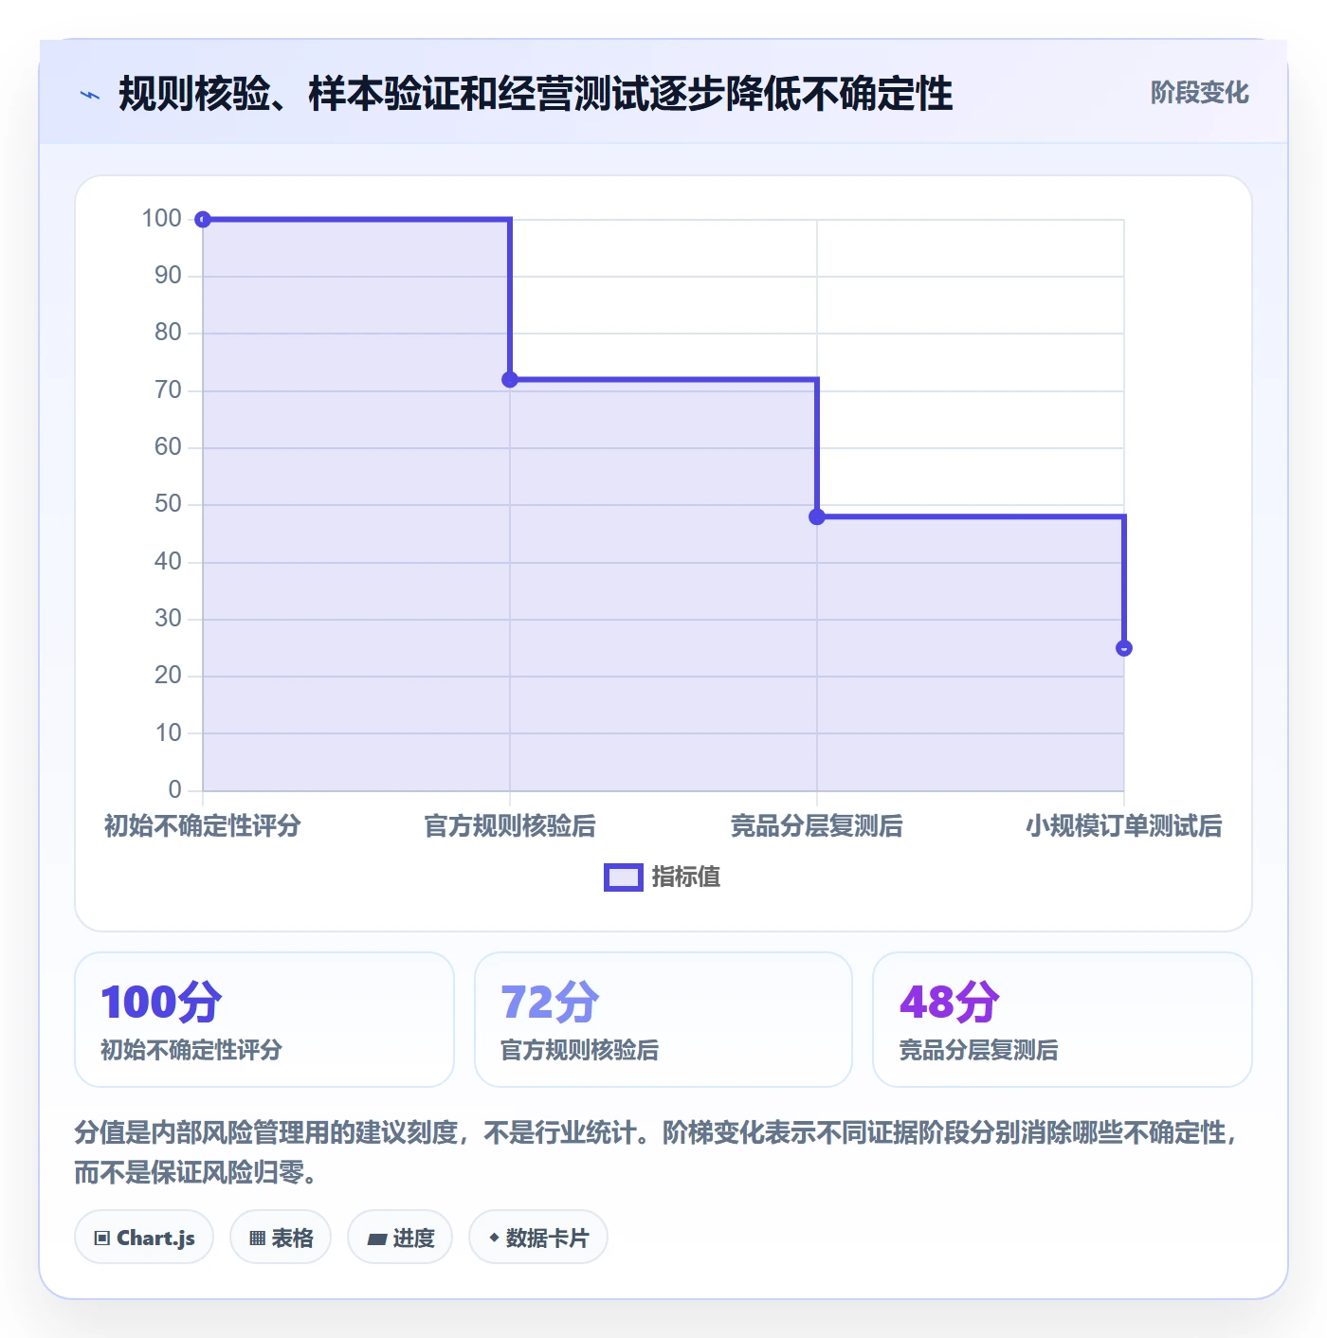The width and height of the screenshot is (1327, 1338).
Task: Click the 50 y-axis tick label
Action: click(168, 504)
